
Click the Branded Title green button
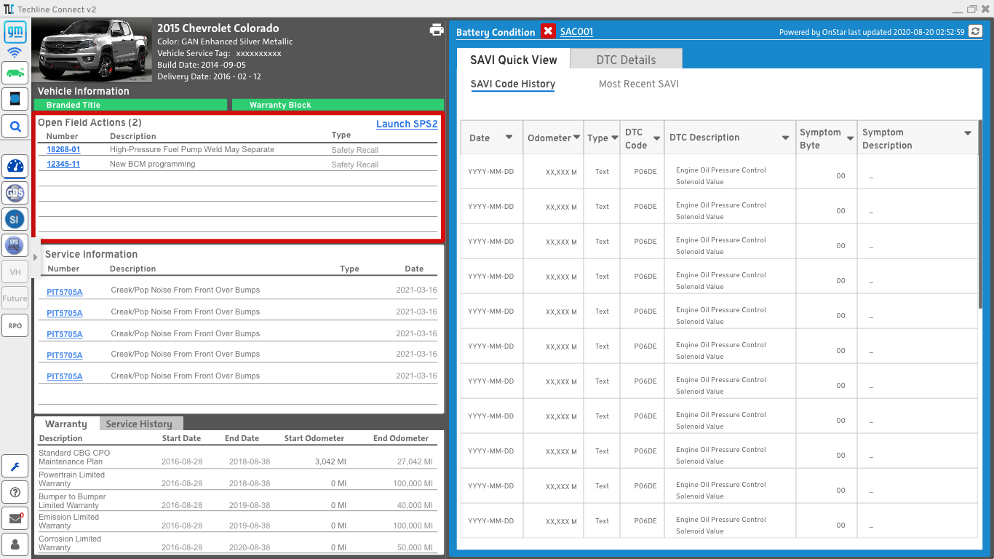130,105
